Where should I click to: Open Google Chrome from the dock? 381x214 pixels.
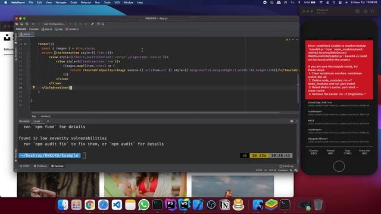click(x=90, y=204)
